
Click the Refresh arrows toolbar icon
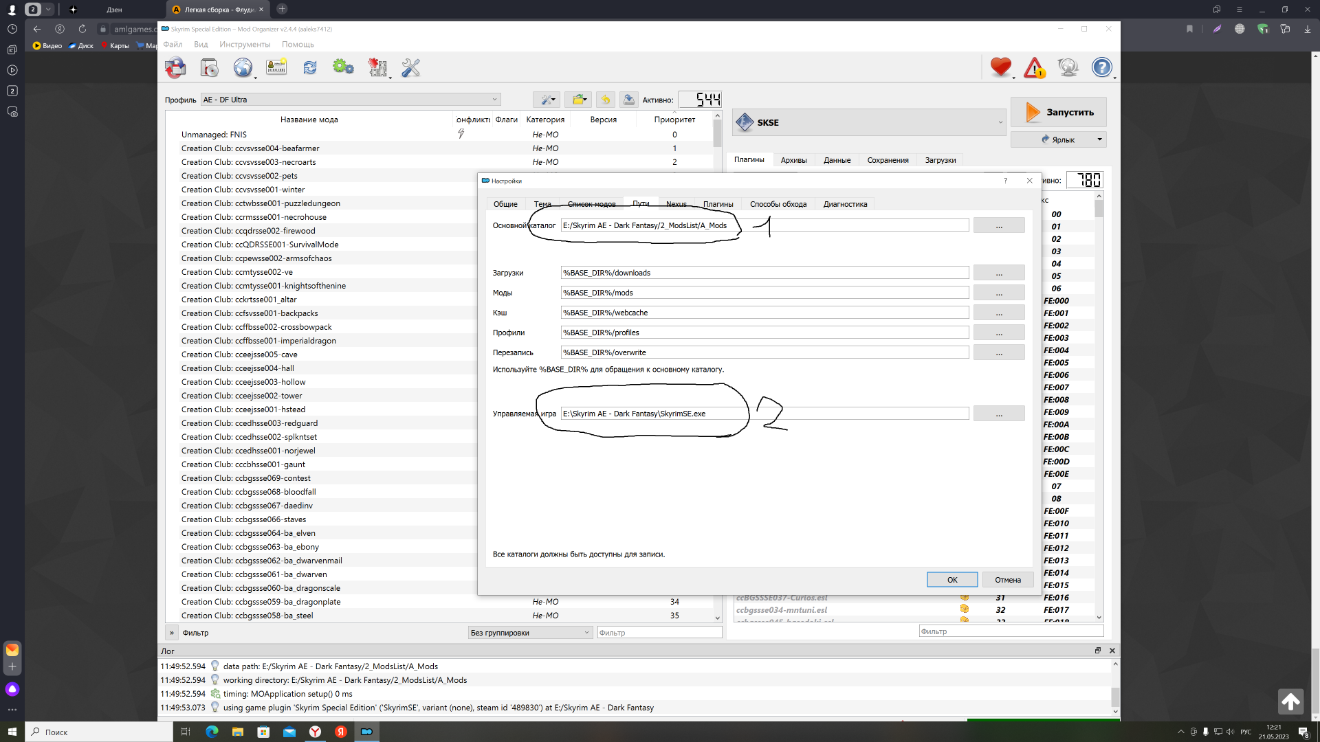[x=310, y=67]
